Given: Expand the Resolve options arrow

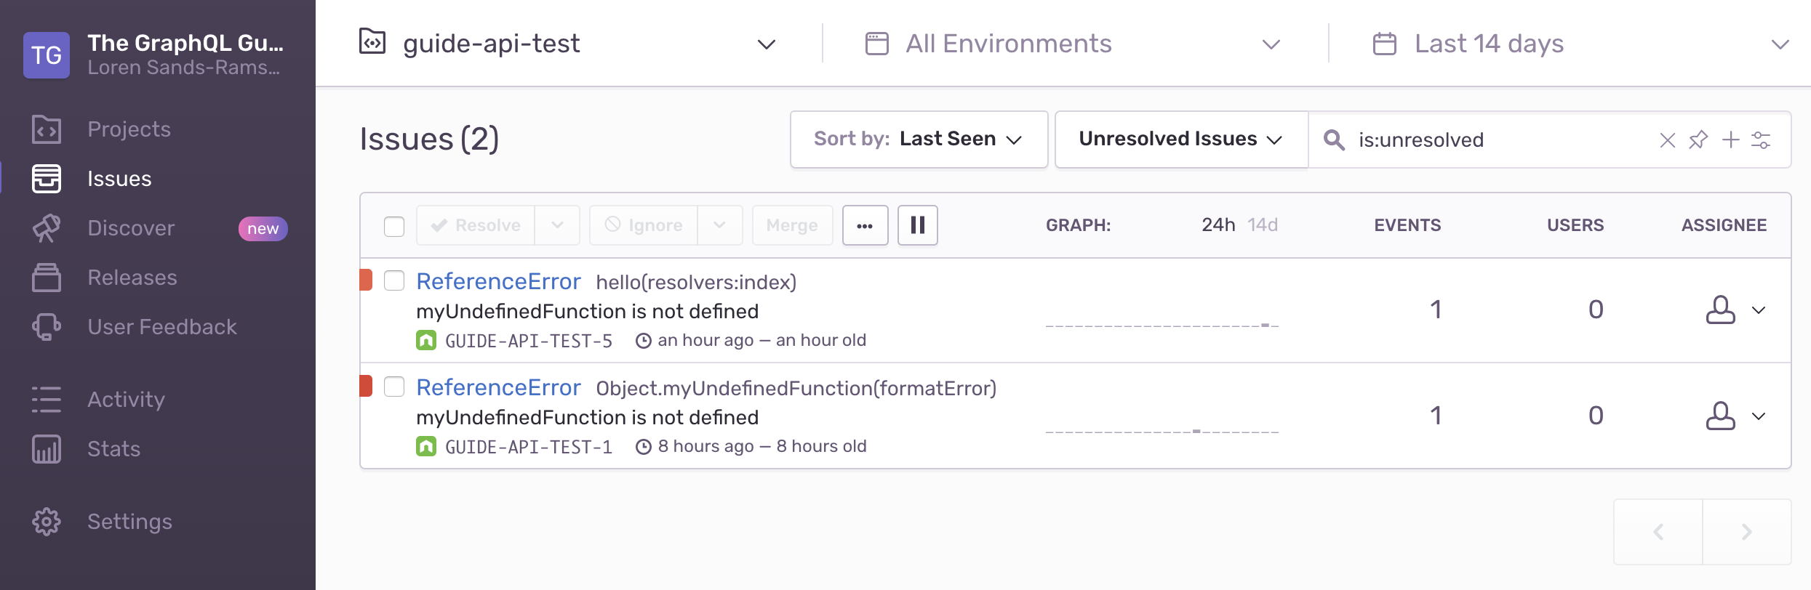Looking at the screenshot, I should pos(557,225).
